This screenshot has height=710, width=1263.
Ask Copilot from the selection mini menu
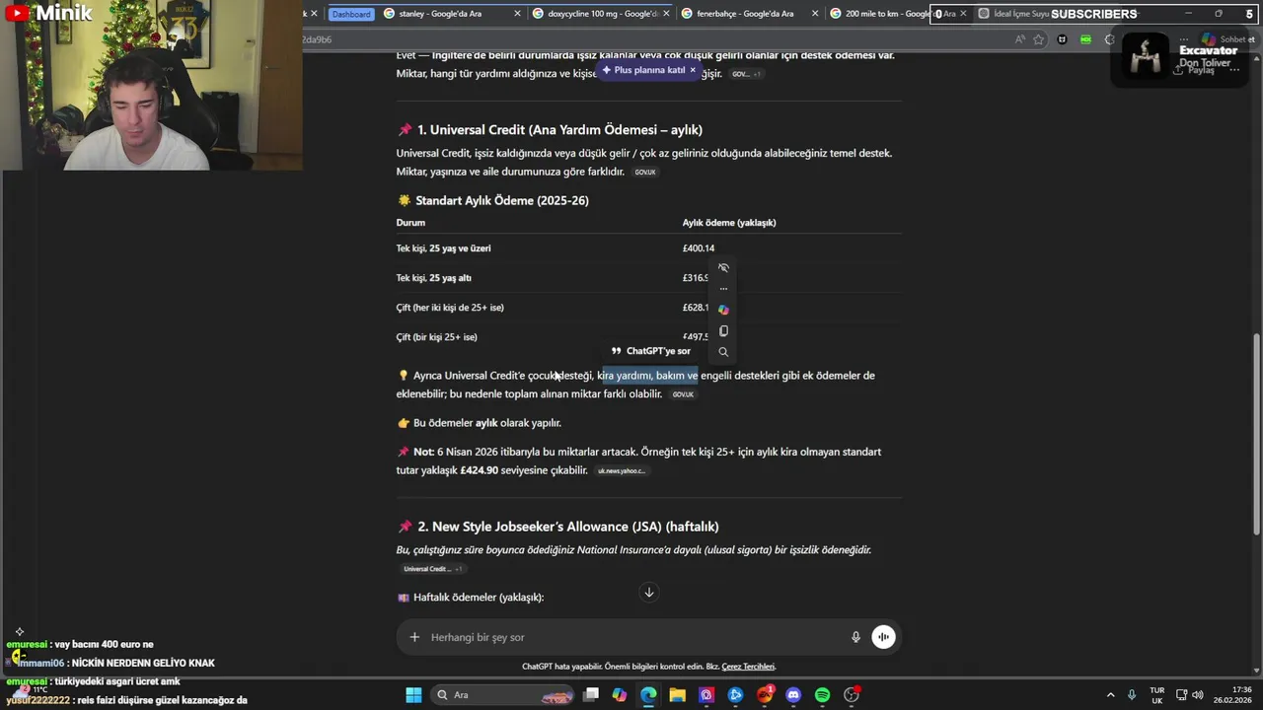(x=723, y=310)
